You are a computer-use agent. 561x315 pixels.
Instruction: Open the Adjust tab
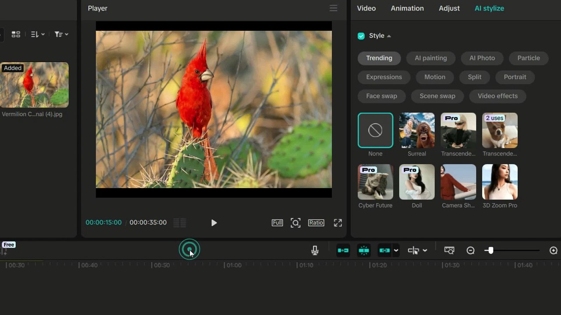(x=449, y=8)
